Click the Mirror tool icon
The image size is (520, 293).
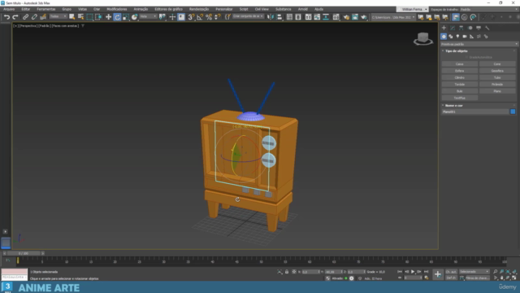pyautogui.click(x=271, y=17)
